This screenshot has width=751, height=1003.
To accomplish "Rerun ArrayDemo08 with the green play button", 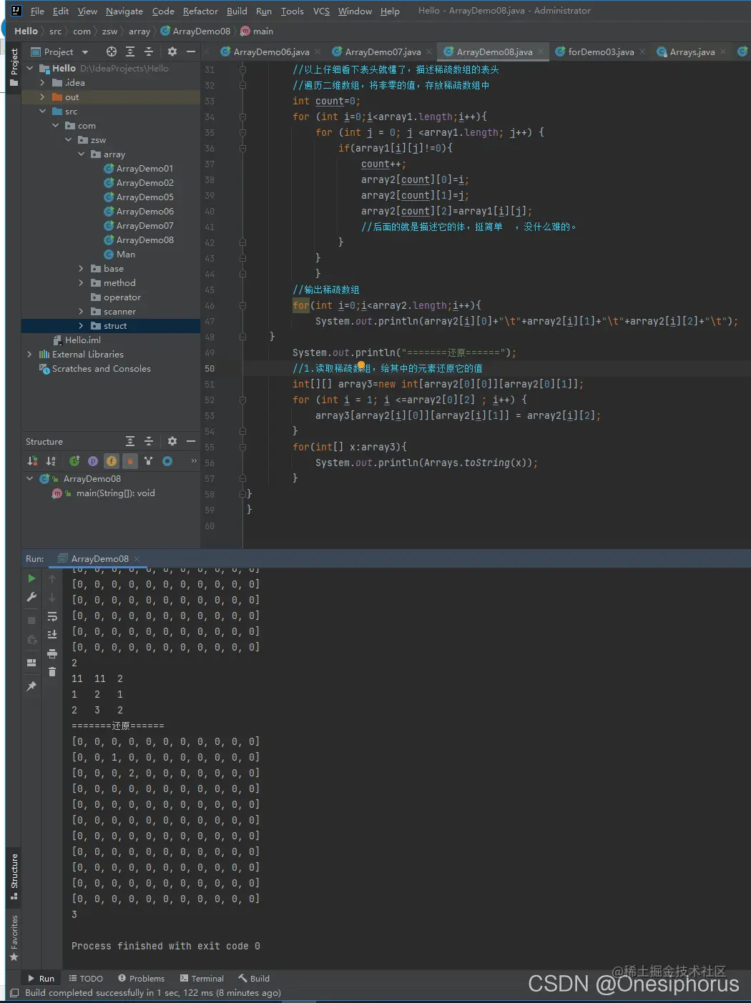I will pos(31,578).
